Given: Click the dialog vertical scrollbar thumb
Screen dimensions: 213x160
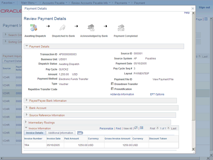Looking at the screenshot, I should click(193, 67).
